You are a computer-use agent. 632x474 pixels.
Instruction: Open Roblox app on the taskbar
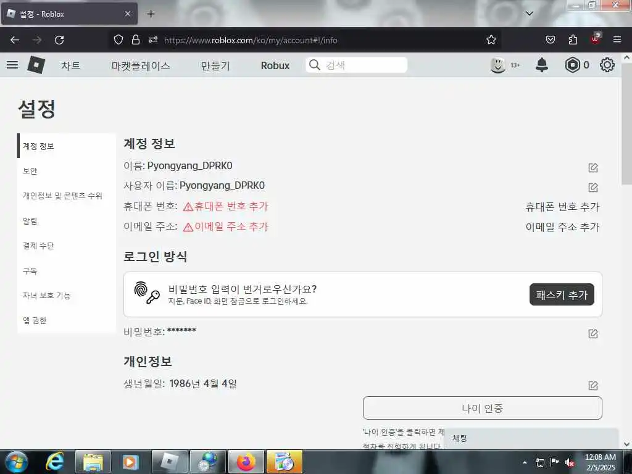169,462
